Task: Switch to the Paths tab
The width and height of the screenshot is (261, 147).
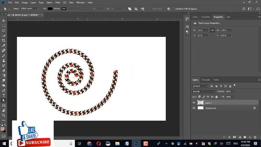Action: [216, 80]
